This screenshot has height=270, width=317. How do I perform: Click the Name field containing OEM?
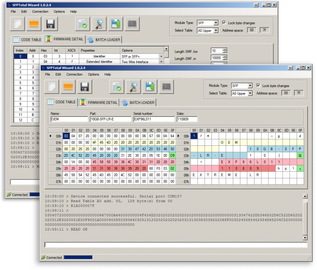pos(69,119)
